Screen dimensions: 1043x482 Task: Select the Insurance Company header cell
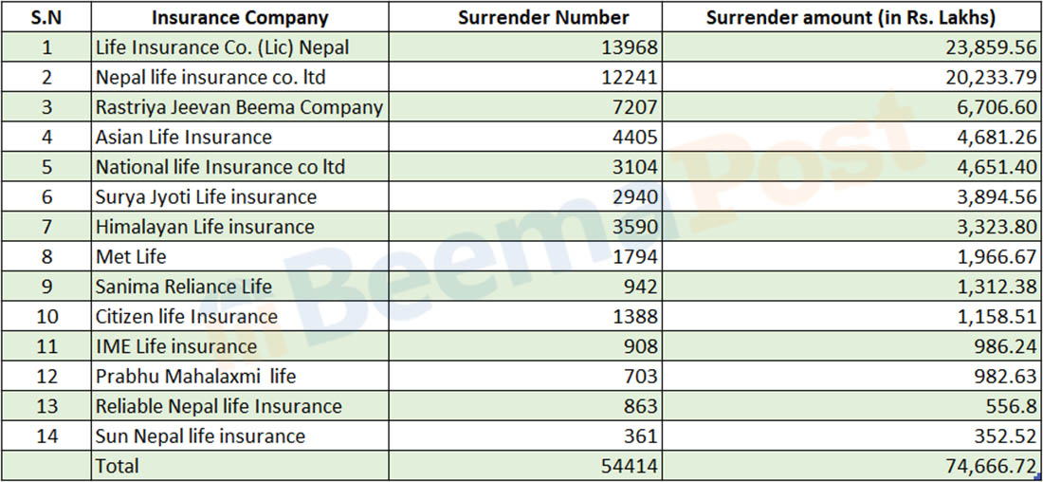pos(240,17)
